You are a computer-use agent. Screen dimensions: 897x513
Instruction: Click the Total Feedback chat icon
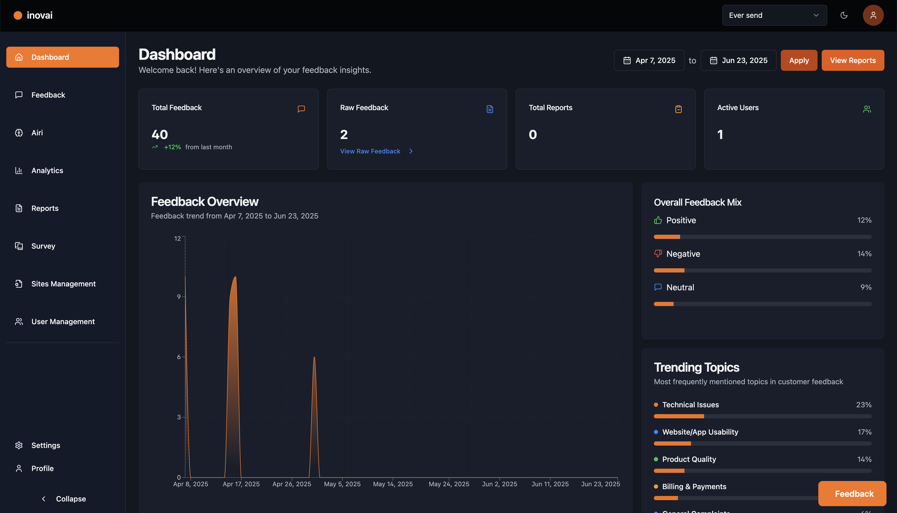click(301, 109)
